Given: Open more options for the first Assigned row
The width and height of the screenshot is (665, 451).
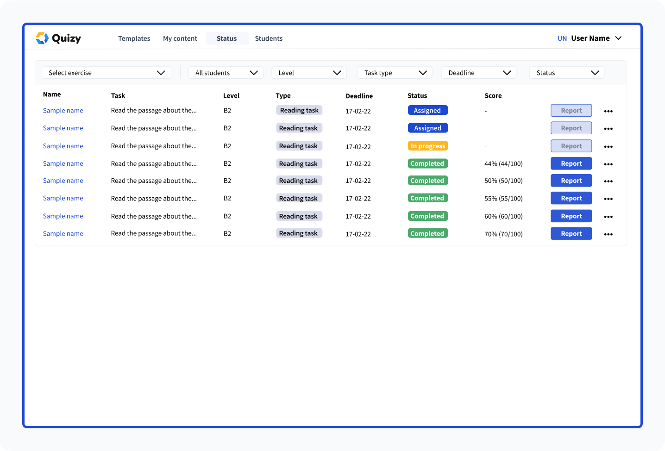Looking at the screenshot, I should [608, 111].
